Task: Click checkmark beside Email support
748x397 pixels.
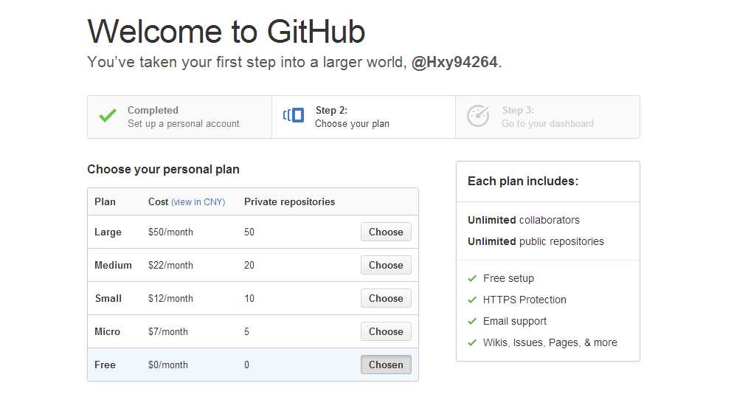Action: [472, 321]
